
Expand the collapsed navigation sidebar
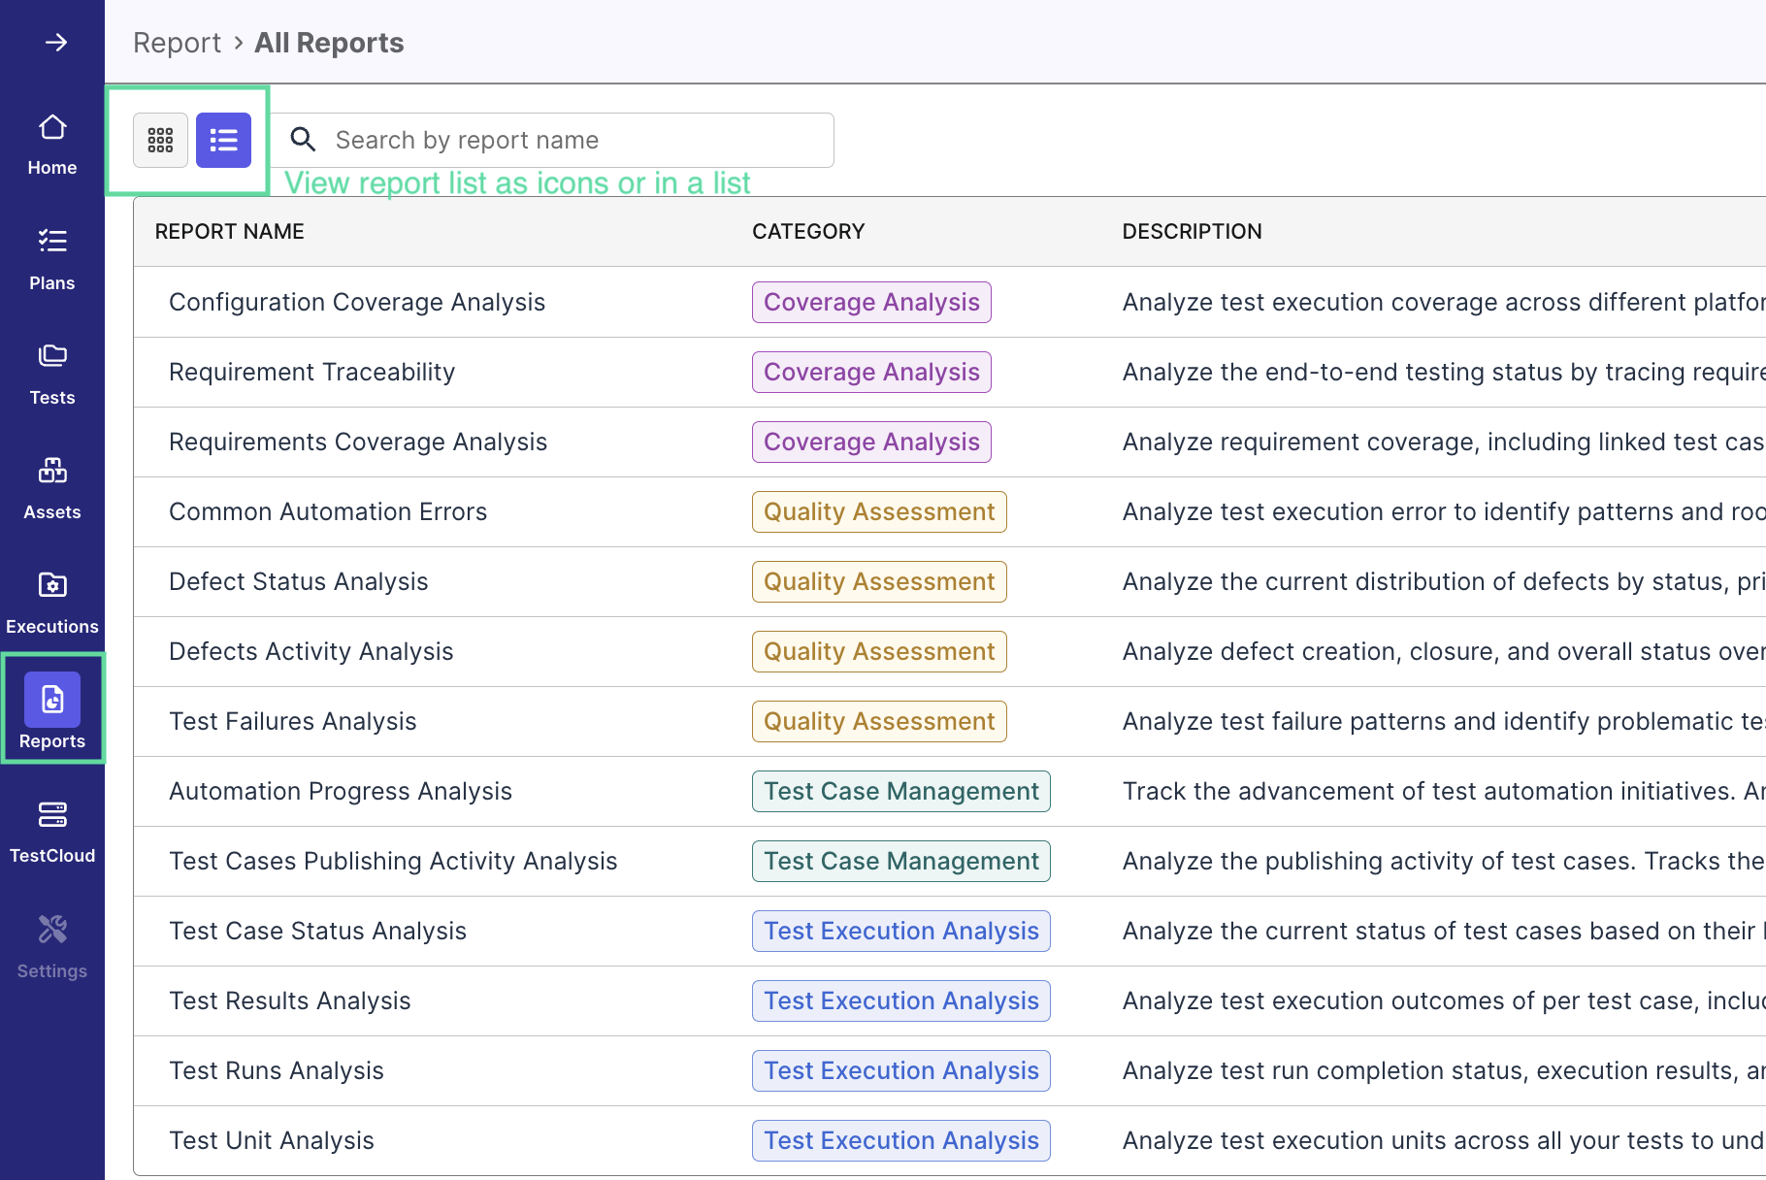[x=55, y=42]
